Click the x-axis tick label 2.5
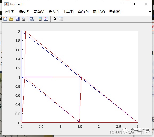 pos(118,127)
